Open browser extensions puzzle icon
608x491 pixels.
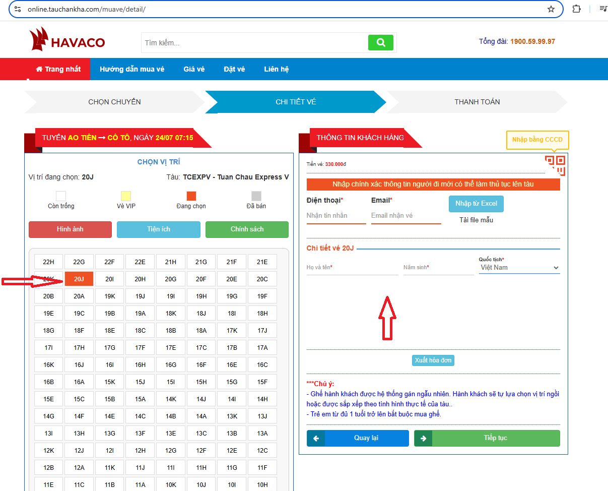coord(577,9)
